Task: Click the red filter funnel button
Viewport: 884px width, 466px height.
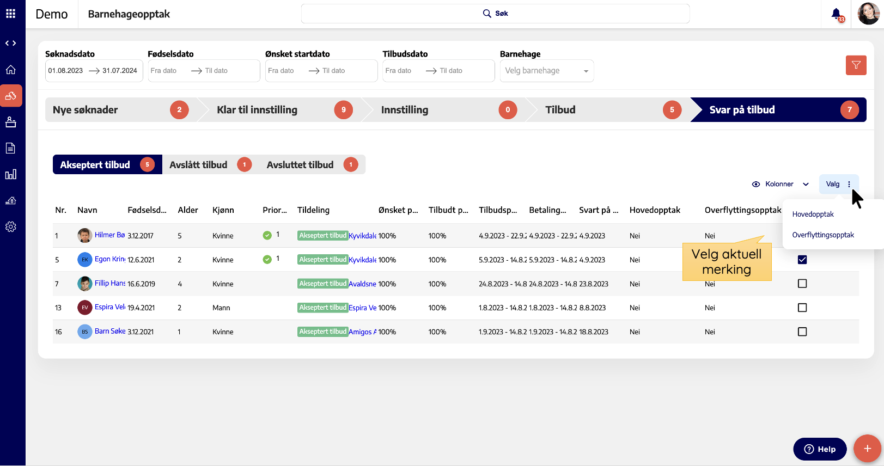Action: [x=856, y=65]
